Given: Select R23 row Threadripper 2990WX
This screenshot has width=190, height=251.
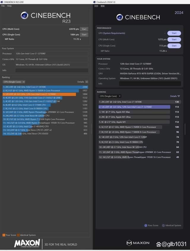Looking at the screenshot, I should [x=45, y=112].
